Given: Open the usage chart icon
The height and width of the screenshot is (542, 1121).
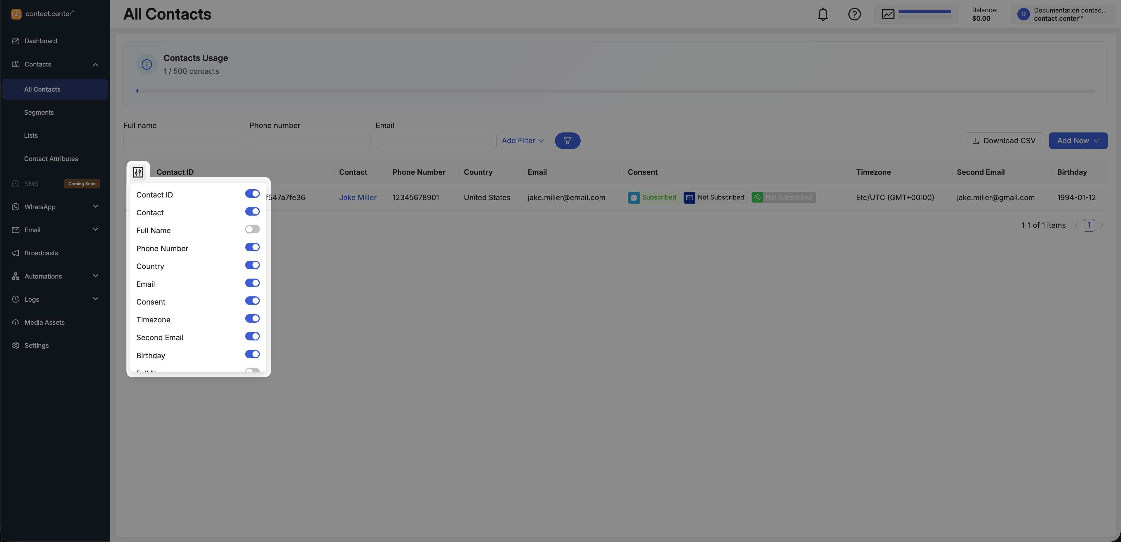Looking at the screenshot, I should (888, 14).
